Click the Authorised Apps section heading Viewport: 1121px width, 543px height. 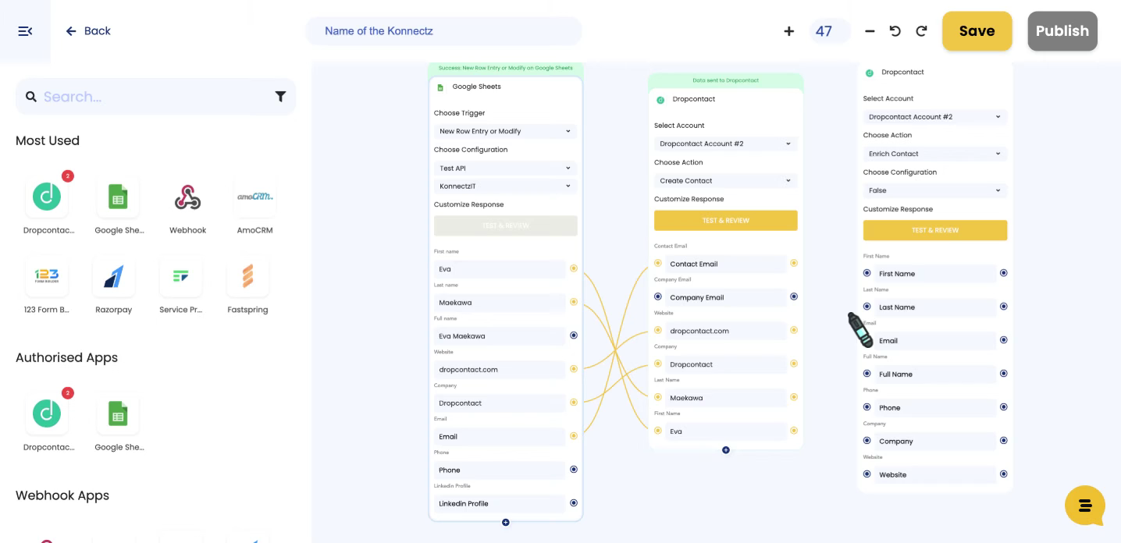[x=66, y=357]
